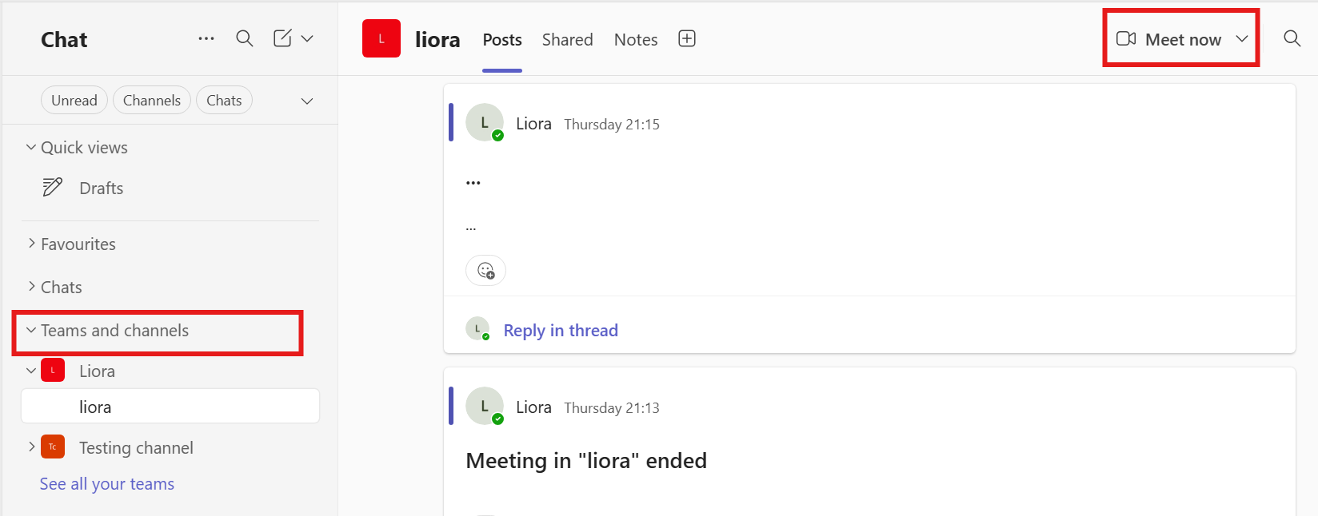
Task: Open the Meet now dropdown arrow
Action: coord(1242,39)
